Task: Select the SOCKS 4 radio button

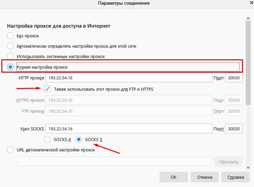Action: click(x=47, y=140)
